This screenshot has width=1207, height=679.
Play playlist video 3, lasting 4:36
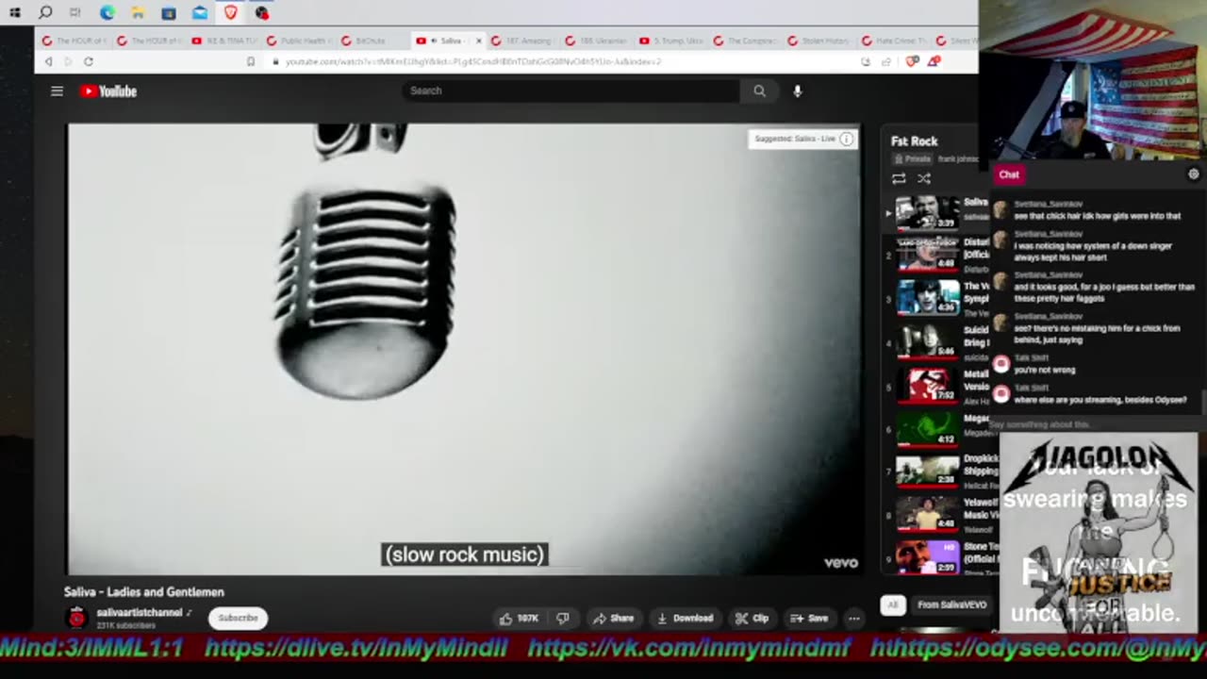927,298
